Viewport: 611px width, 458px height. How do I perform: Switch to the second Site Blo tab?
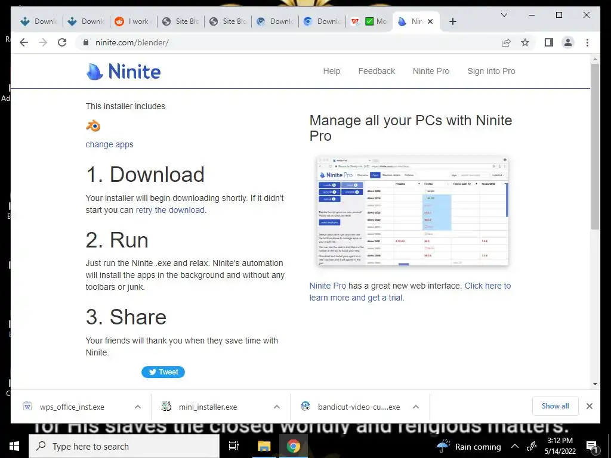click(227, 21)
